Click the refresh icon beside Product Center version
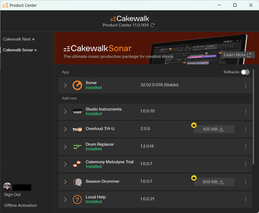Viewport: 259px width, 213px height. [x=152, y=25]
